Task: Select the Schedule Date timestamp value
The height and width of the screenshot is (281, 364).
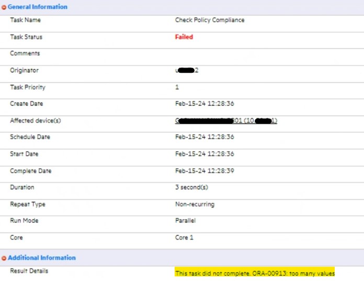Action: click(204, 137)
